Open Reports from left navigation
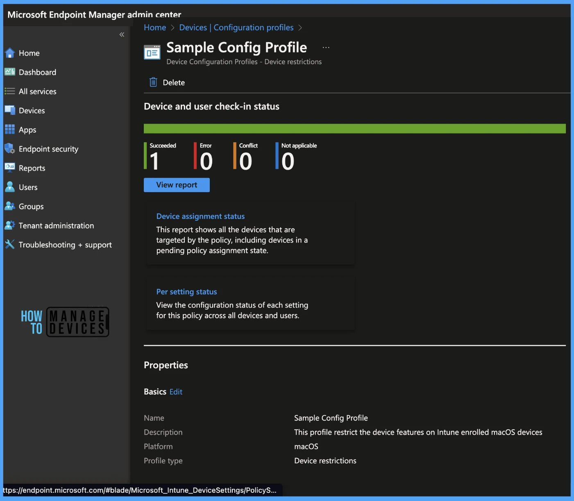This screenshot has width=574, height=501. 32,168
